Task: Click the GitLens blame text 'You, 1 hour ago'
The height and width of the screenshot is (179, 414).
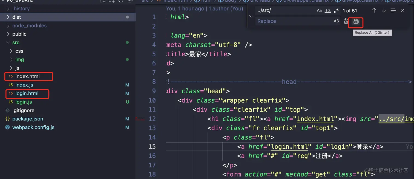Action: pyautogui.click(x=185, y=8)
